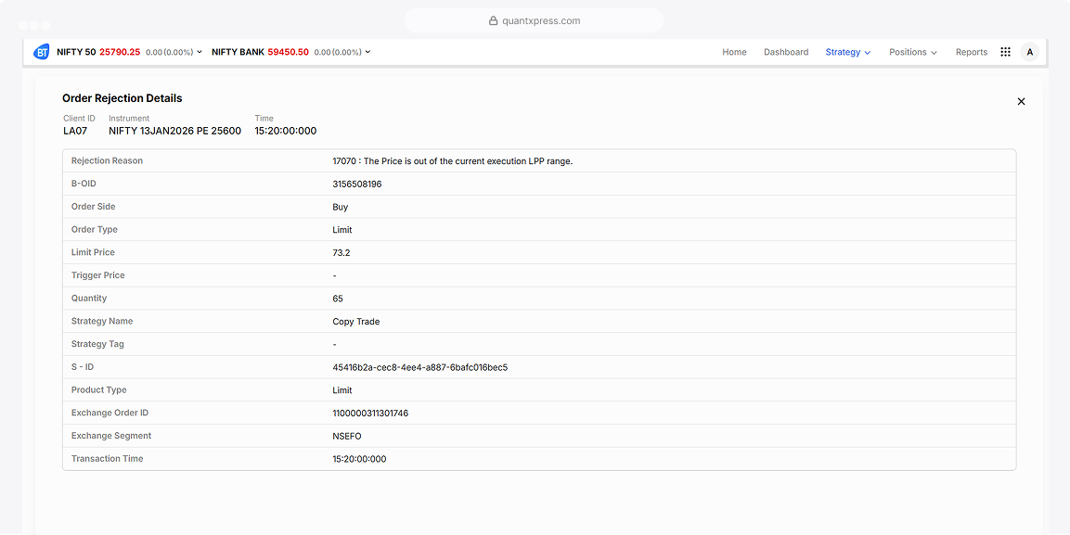The height and width of the screenshot is (535, 1070).
Task: Select Exchange Order ID 1100000311301746
Action: (370, 413)
